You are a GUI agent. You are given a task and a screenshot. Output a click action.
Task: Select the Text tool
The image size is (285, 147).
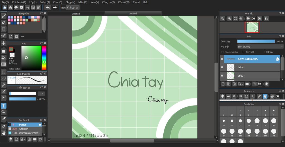[x=3, y=106]
